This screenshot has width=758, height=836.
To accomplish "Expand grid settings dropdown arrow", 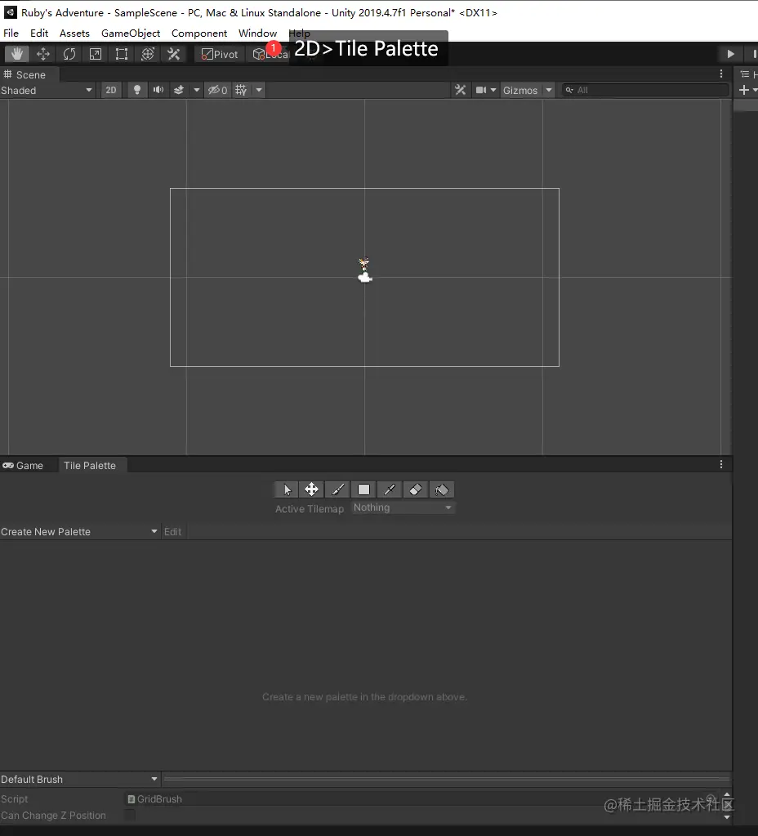I will (x=259, y=90).
